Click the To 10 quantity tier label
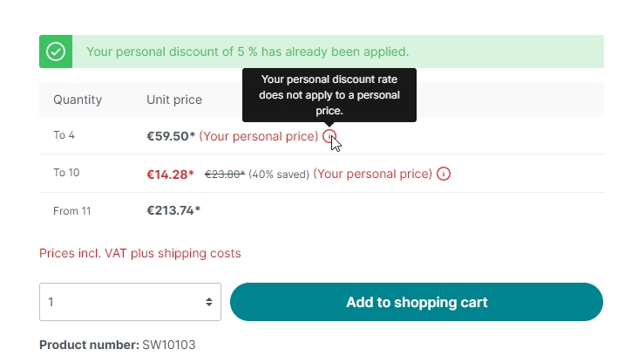The image size is (638, 363). [66, 173]
